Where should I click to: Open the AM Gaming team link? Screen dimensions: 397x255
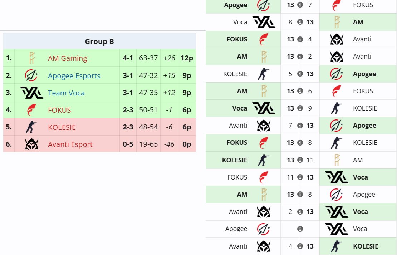tap(67, 58)
